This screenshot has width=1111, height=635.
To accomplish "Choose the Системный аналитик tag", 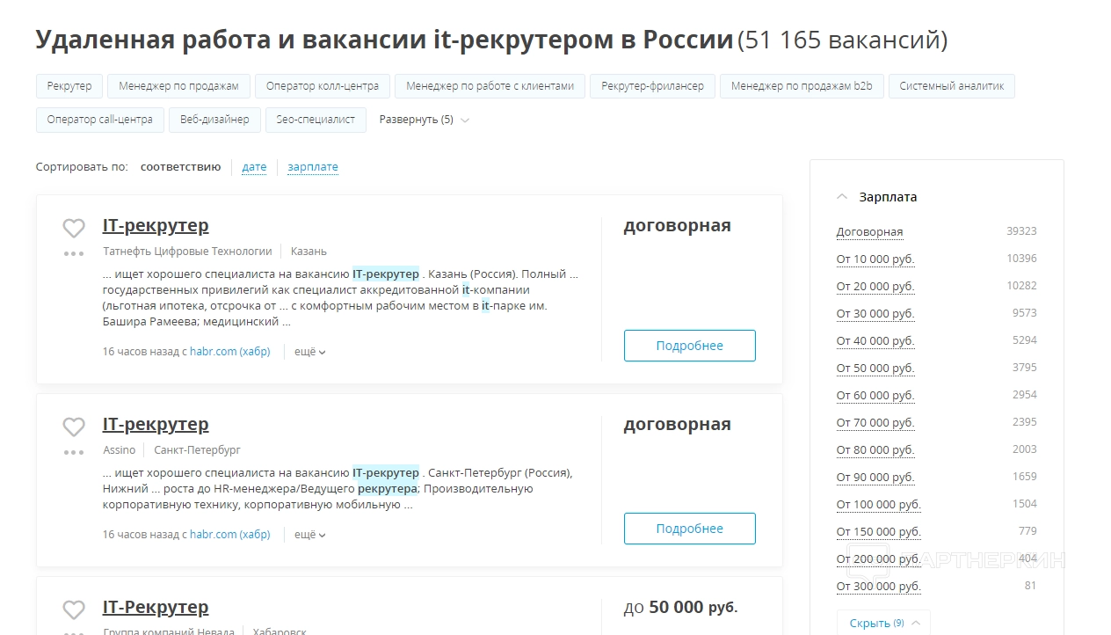I will click(951, 86).
